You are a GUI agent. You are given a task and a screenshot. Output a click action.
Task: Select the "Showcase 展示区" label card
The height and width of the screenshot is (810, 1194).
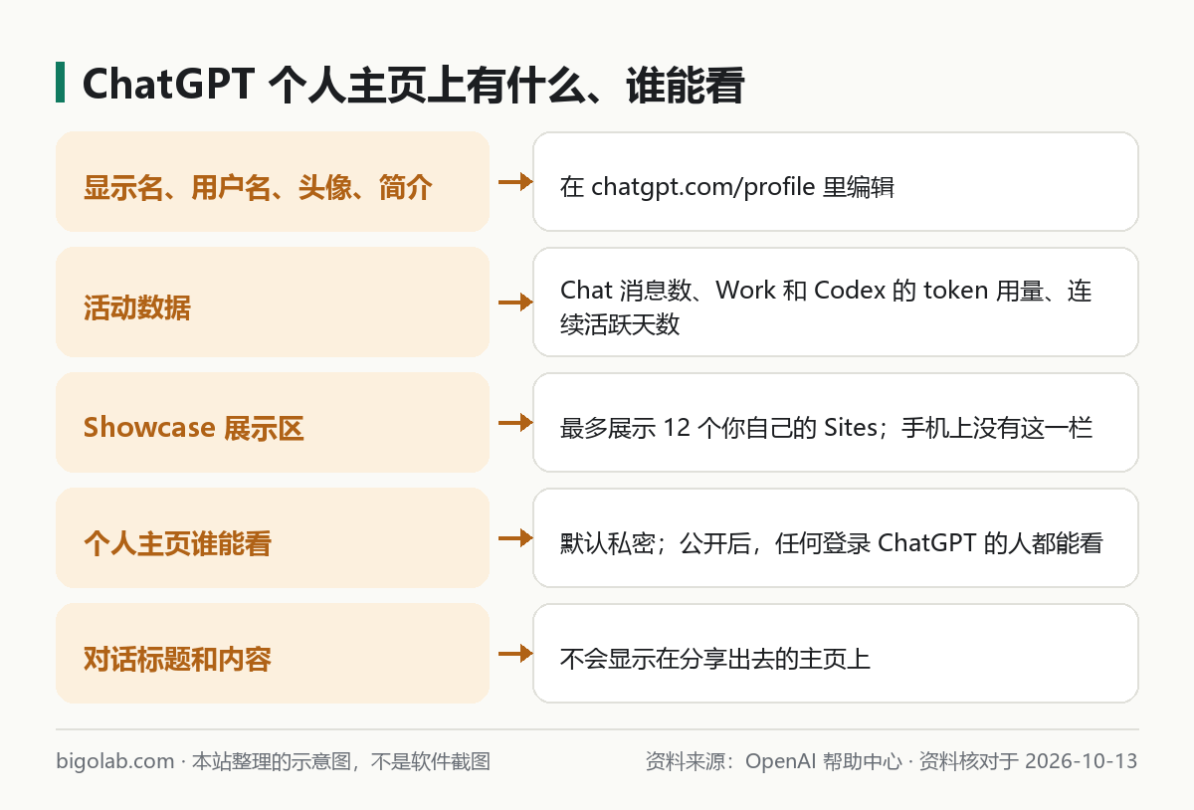coord(273,423)
